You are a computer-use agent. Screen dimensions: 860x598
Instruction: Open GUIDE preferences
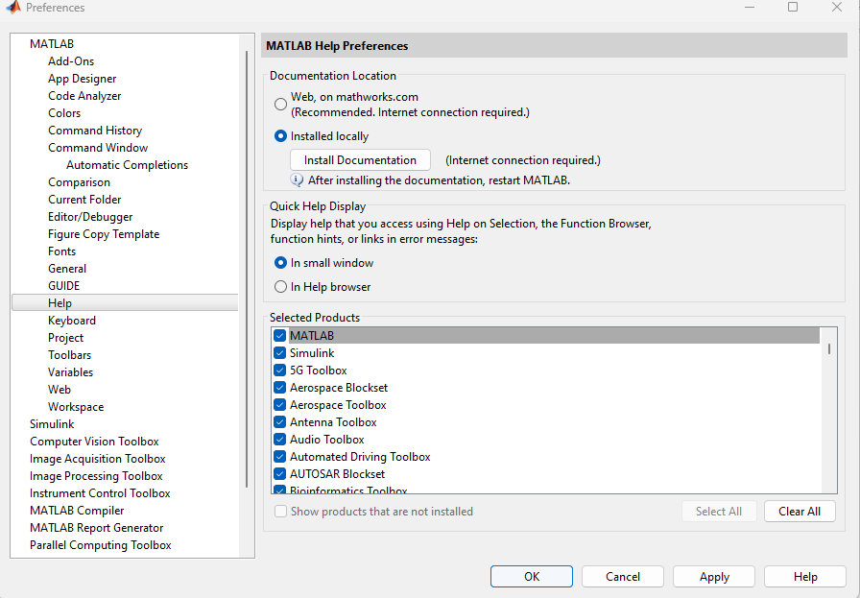coord(63,286)
